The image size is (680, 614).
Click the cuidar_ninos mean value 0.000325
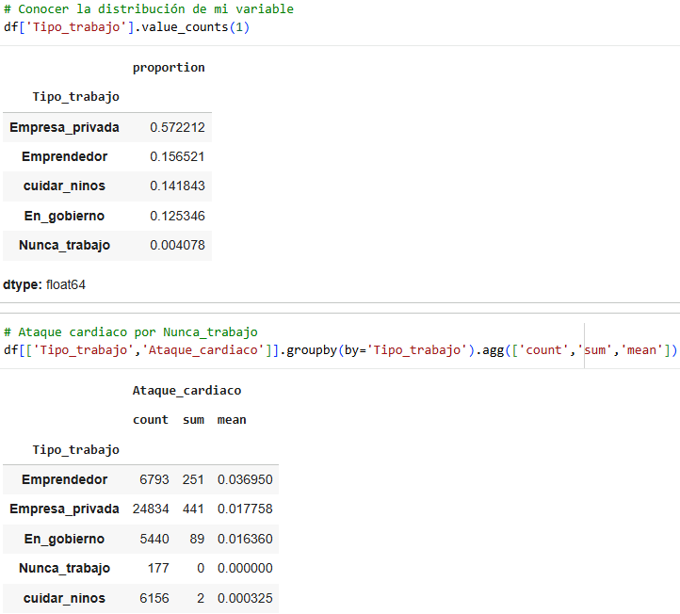click(x=245, y=598)
